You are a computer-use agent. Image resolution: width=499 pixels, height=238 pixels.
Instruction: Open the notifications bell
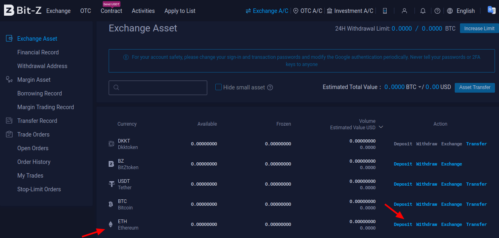pyautogui.click(x=423, y=11)
